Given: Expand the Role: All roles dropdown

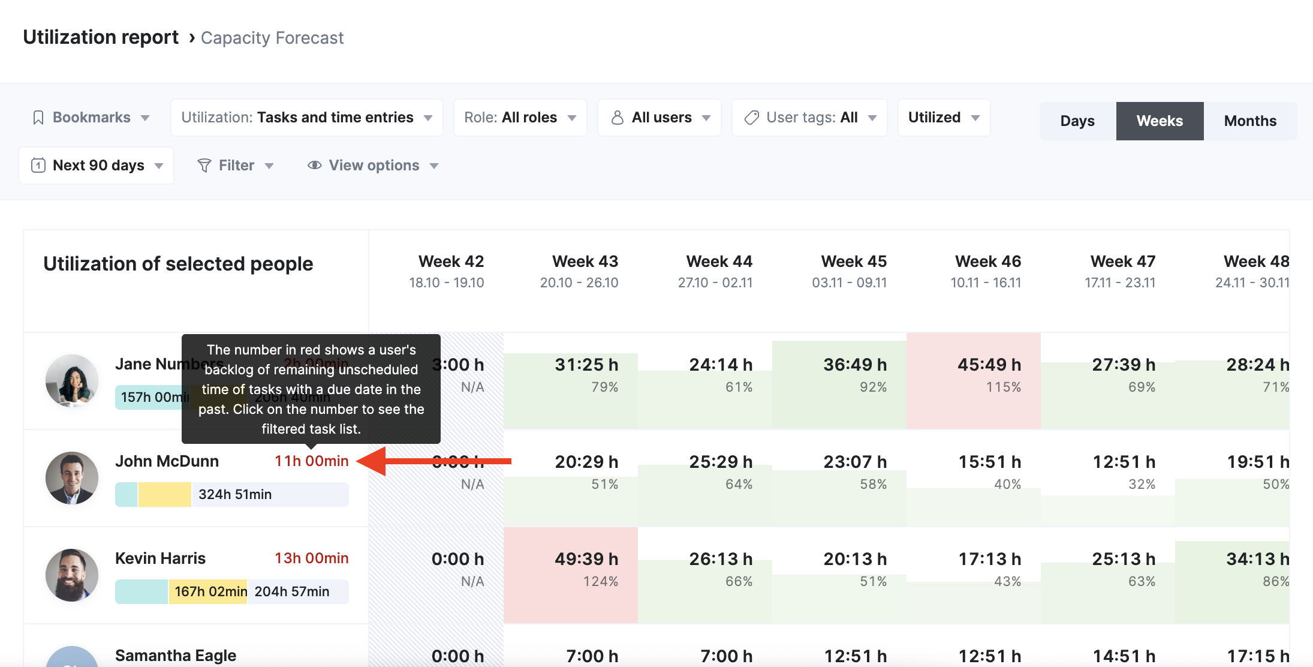Looking at the screenshot, I should click(x=520, y=118).
